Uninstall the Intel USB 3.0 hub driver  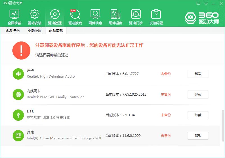[x=198, y=115]
